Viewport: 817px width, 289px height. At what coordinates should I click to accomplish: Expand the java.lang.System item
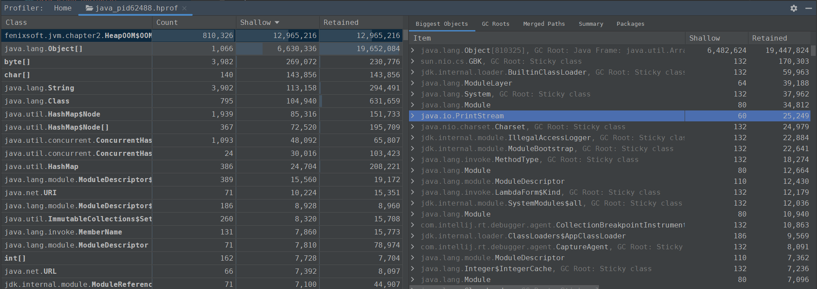tap(412, 94)
